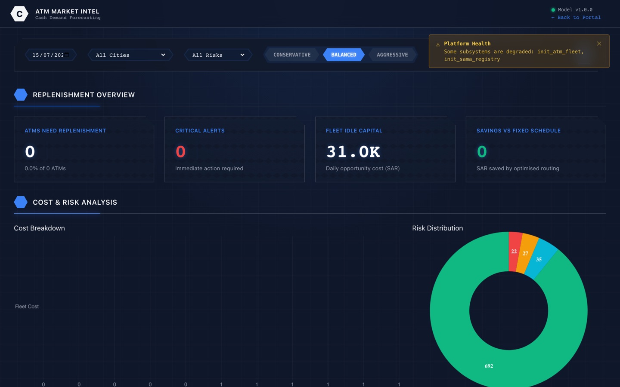Follow the Back to Portal link
620x387 pixels.
[x=576, y=18]
